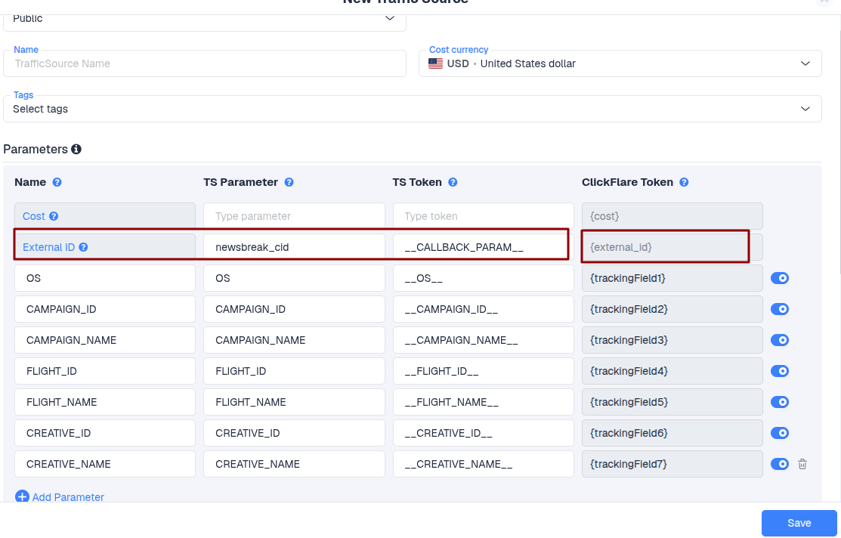
Task: Click the help icon next to Cost
Action: pos(54,216)
